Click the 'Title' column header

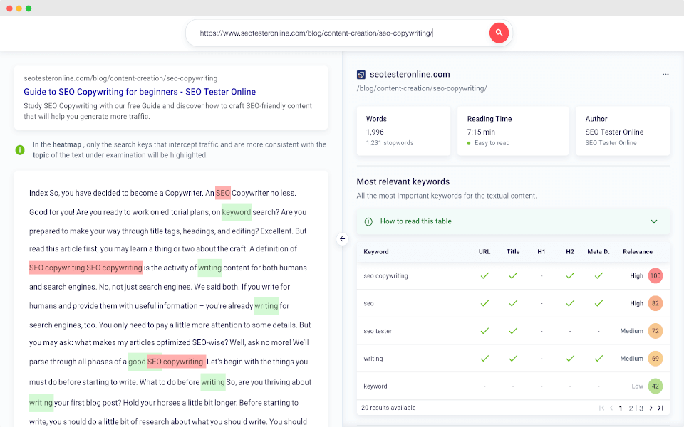(513, 252)
